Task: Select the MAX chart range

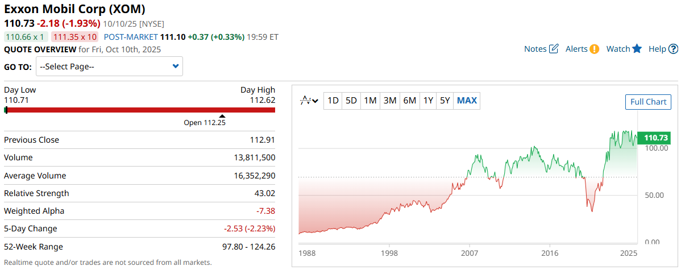Action: click(x=467, y=101)
